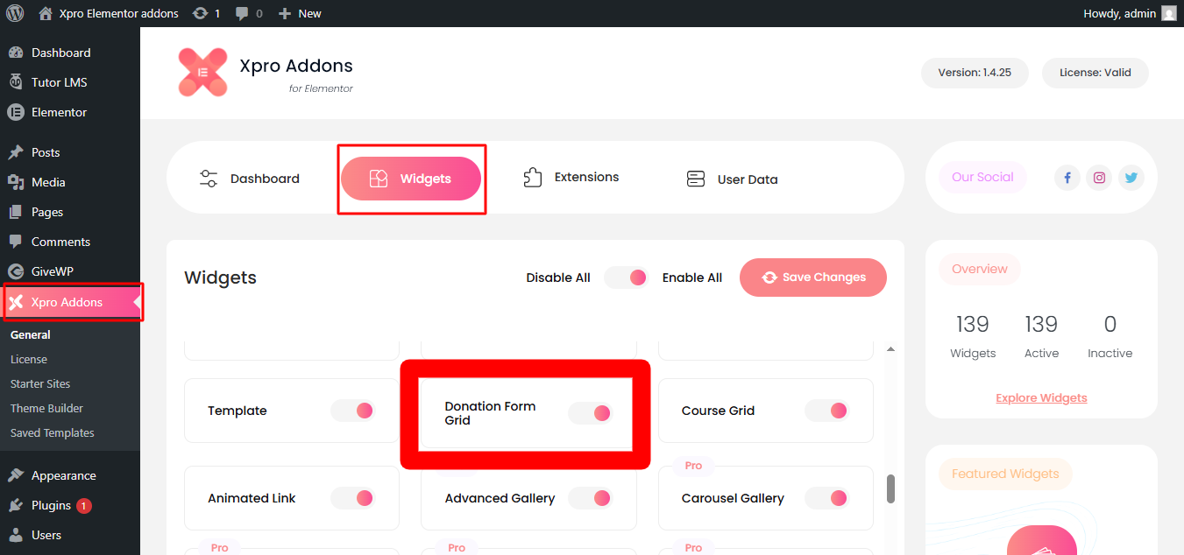Click the Xpro Addons logo
Image resolution: width=1184 pixels, height=555 pixels.
click(x=202, y=73)
